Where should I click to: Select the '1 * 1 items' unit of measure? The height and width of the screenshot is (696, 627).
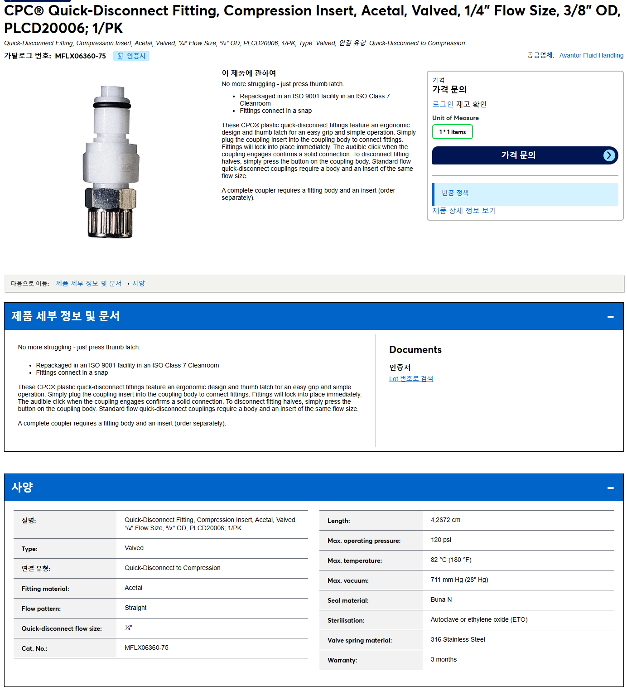[452, 132]
